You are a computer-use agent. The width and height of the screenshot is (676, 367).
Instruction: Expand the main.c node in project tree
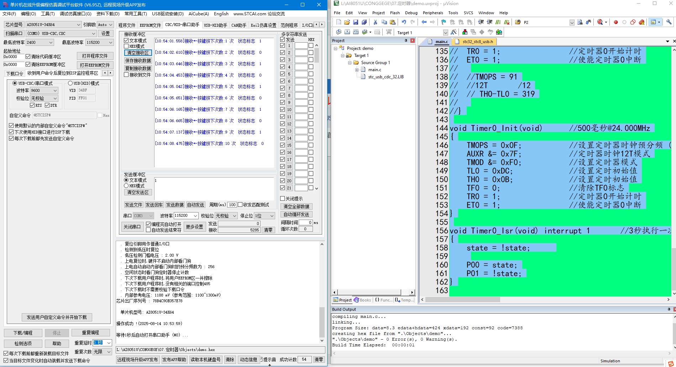coord(357,70)
